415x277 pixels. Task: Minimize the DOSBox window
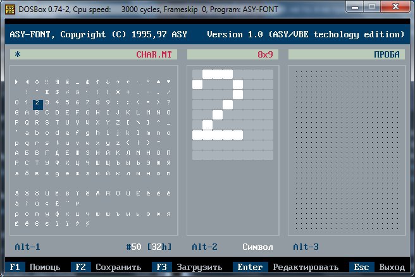(x=355, y=6)
